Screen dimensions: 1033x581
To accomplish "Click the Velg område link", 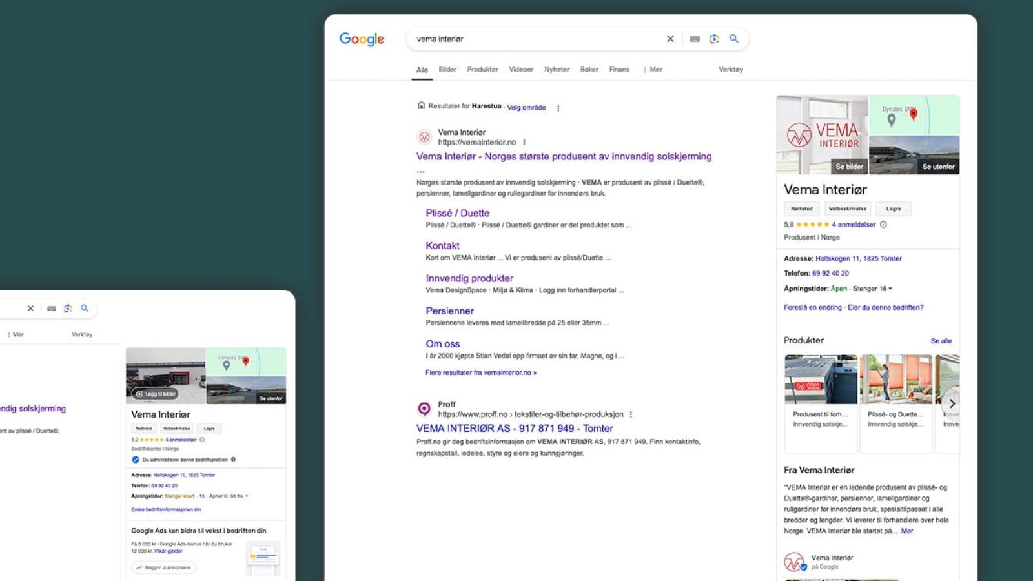I will coord(526,108).
